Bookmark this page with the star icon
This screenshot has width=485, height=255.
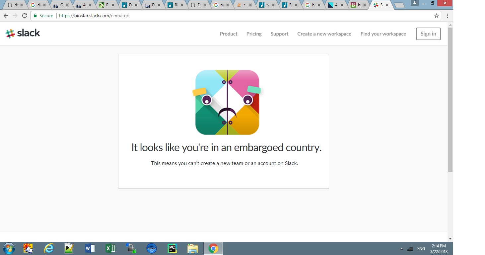point(437,16)
